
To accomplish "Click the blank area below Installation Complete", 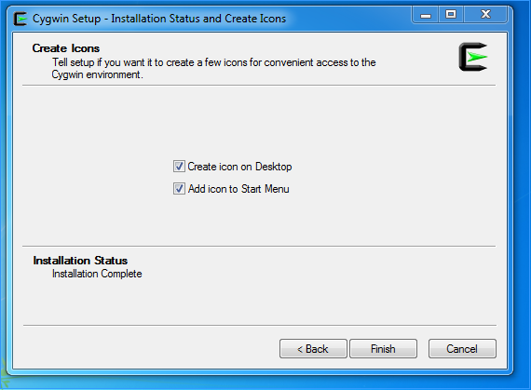I will pos(259,303).
